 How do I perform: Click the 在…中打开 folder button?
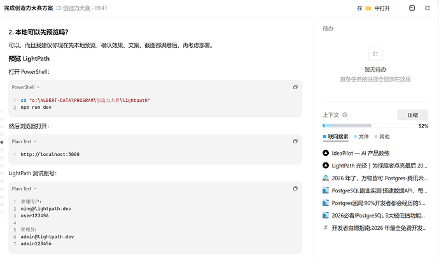[x=373, y=8]
